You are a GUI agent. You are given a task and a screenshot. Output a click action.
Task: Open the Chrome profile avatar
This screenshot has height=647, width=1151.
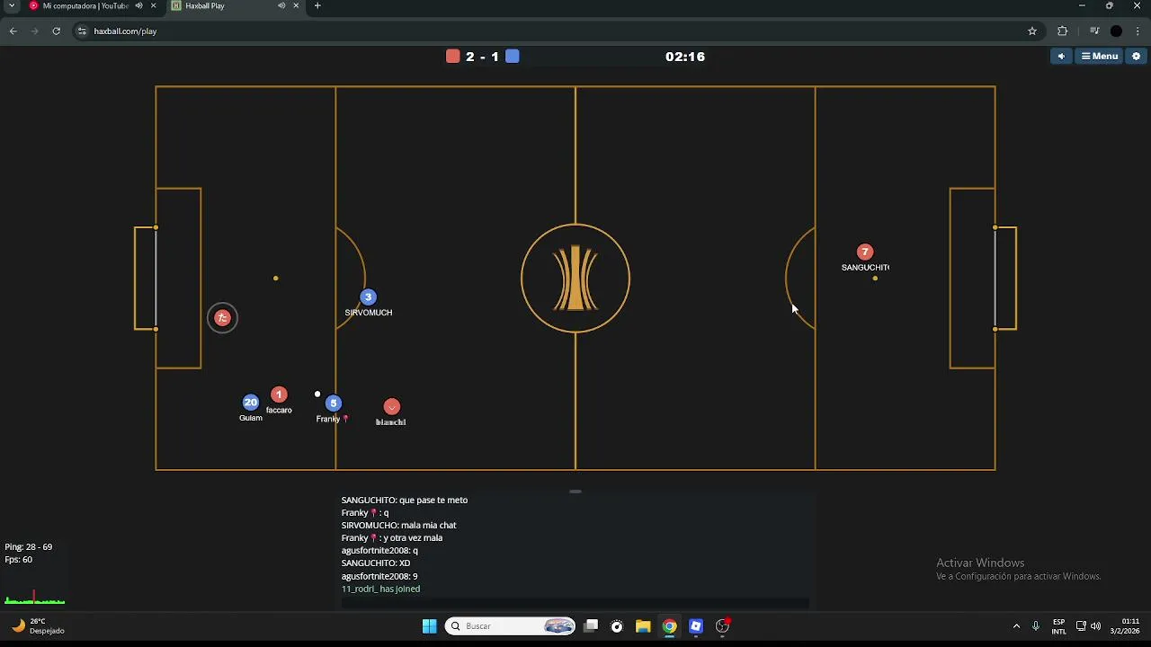[x=1116, y=31]
